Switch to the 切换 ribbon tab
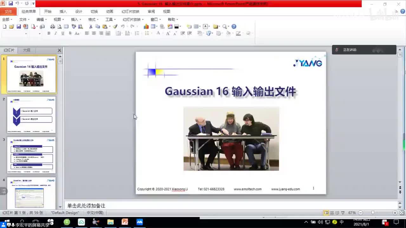The height and width of the screenshot is (228, 406). click(x=94, y=11)
